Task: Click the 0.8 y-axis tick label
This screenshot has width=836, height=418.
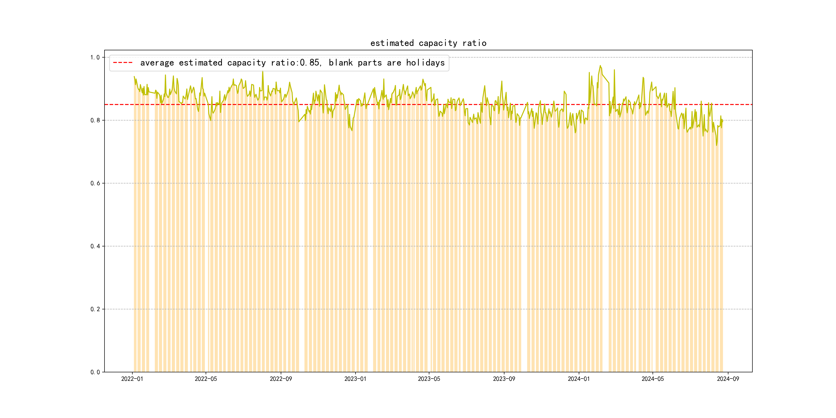Action: (x=95, y=120)
